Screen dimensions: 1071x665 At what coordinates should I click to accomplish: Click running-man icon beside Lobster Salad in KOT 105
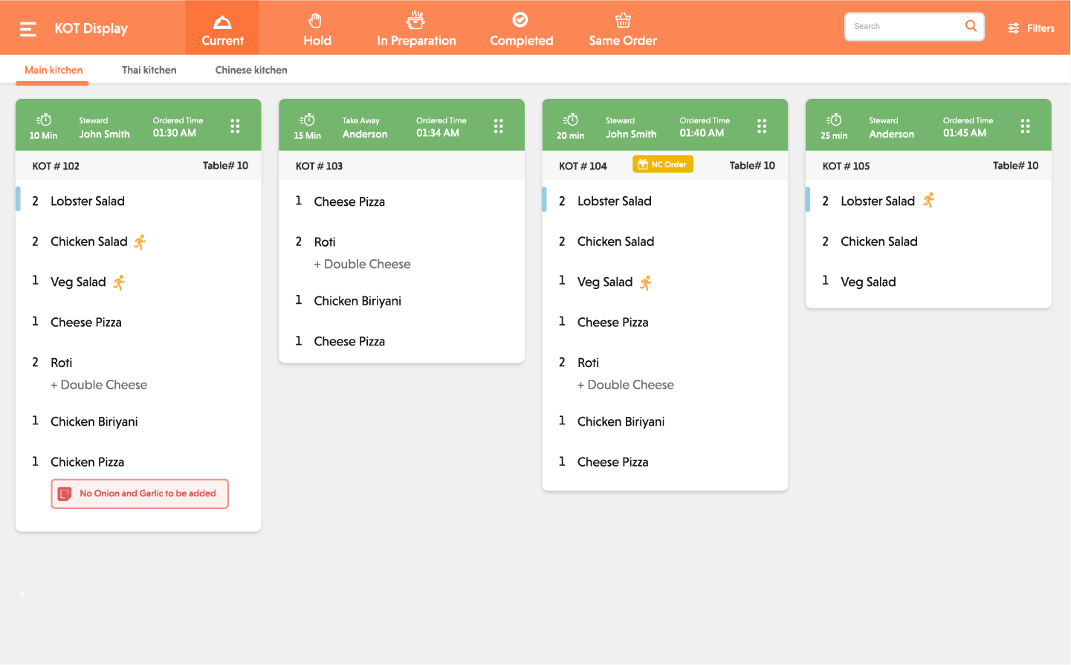[x=928, y=201]
